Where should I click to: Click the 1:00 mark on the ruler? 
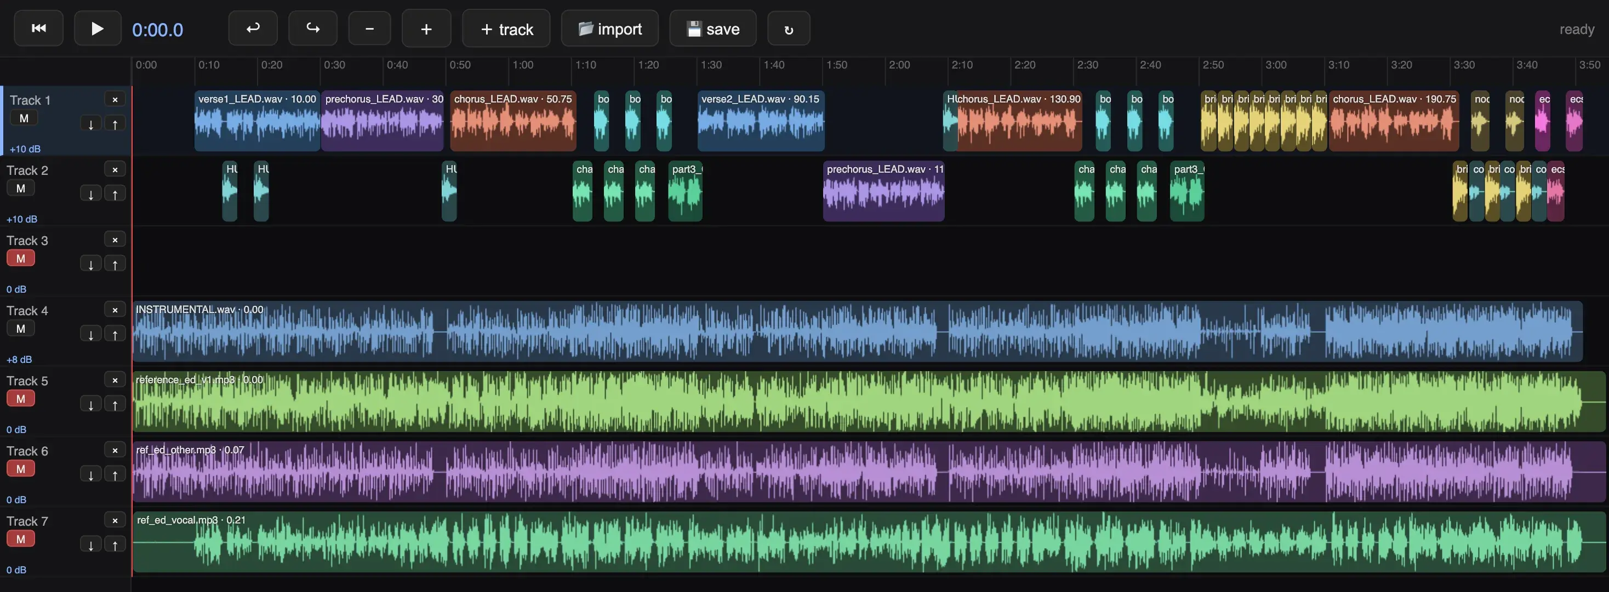click(523, 65)
